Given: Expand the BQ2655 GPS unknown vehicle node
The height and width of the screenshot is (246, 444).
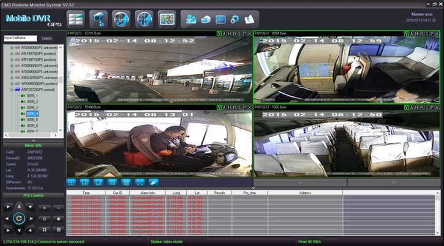Looking at the screenshot, I should tap(12, 78).
